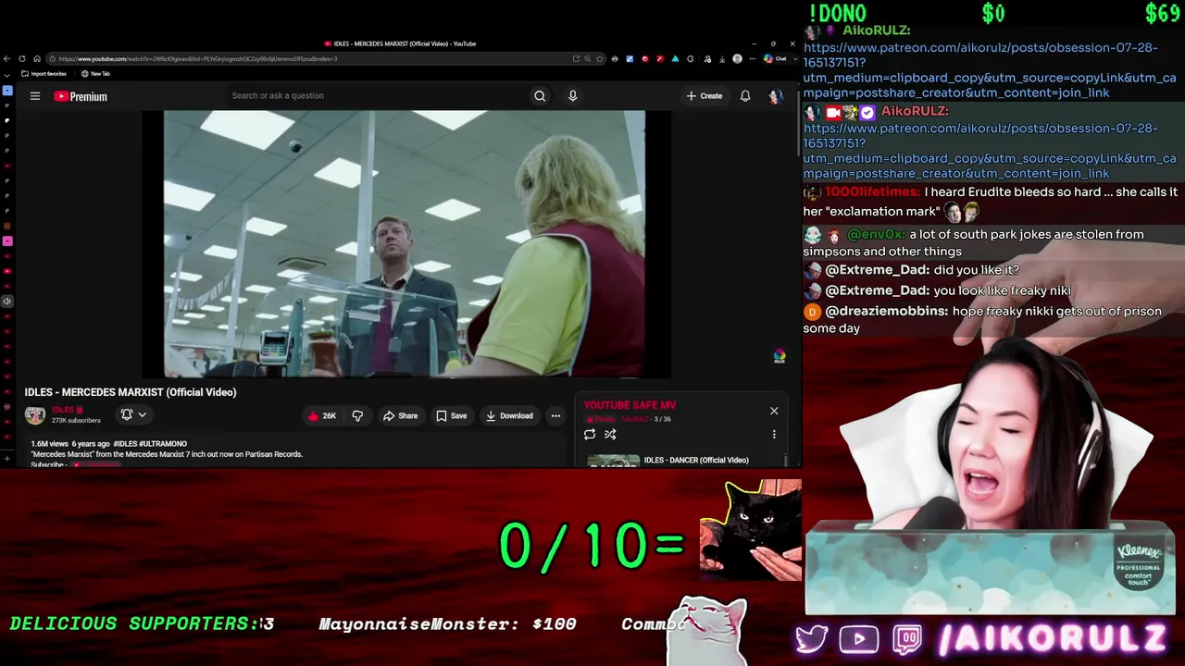
Task: Toggle playlist loop button
Action: 590,434
